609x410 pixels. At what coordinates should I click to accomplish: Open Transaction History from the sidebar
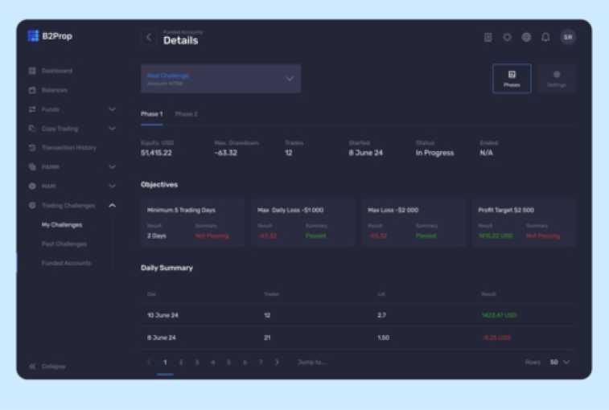[x=68, y=148]
